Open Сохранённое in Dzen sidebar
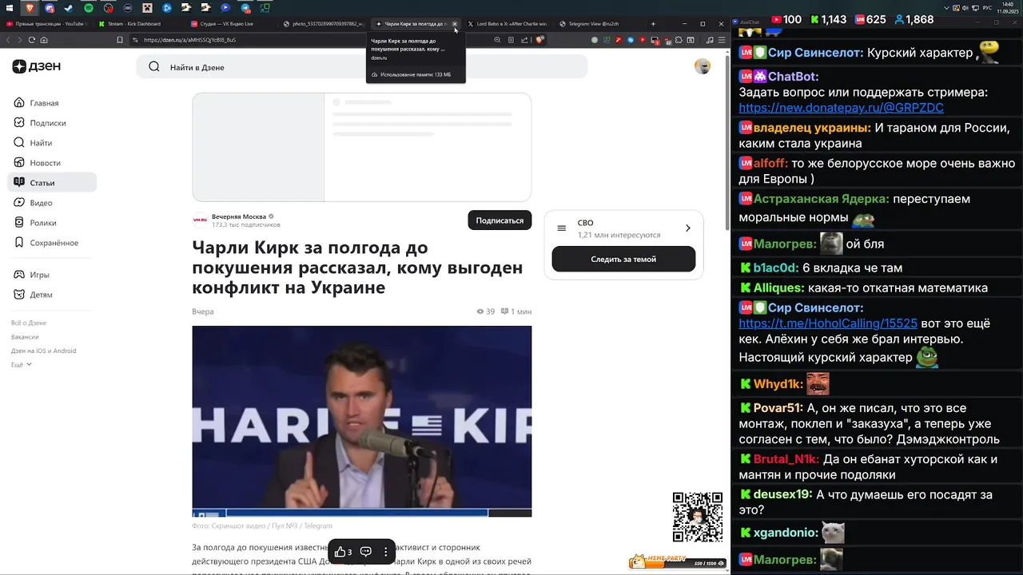1023x575 pixels. 52,243
